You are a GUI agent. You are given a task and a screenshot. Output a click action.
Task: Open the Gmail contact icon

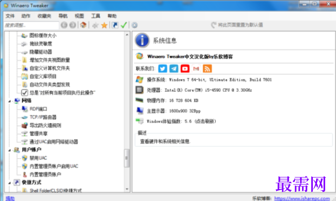196,69
